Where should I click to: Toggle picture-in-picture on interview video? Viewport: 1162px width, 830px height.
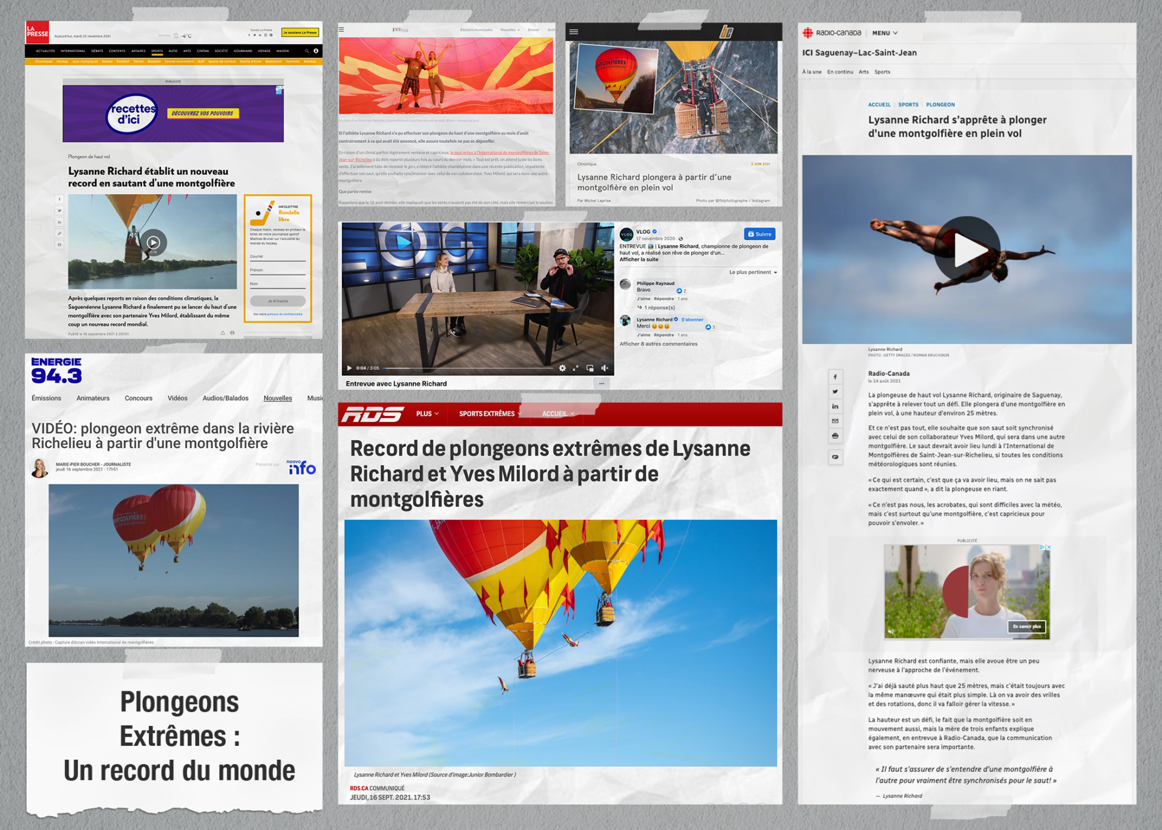coord(590,368)
